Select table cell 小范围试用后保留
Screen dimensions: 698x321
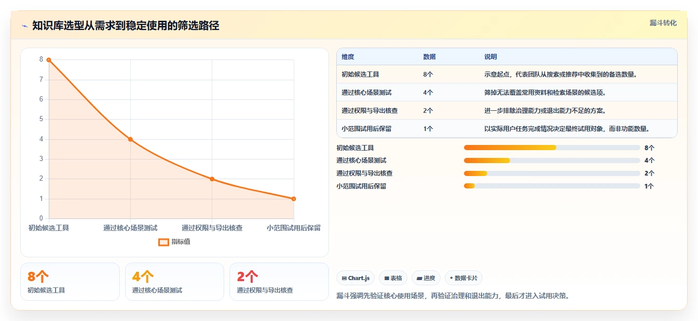pos(366,129)
